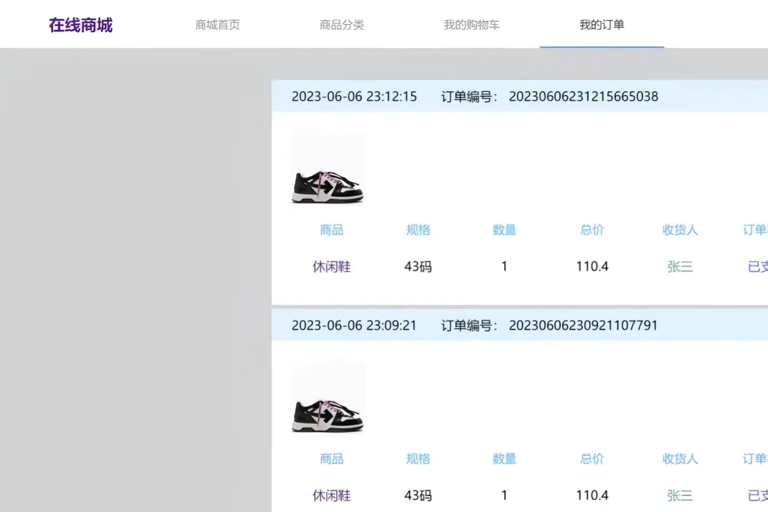Click the second order's sneaker product image
This screenshot has height=512, width=768.
tap(327, 397)
